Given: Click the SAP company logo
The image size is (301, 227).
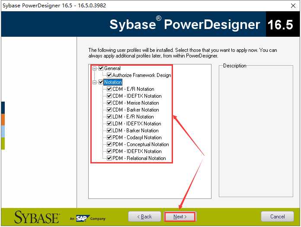Looking at the screenshot, I should (83, 218).
